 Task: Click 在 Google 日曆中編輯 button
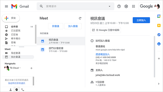coord(106,30)
